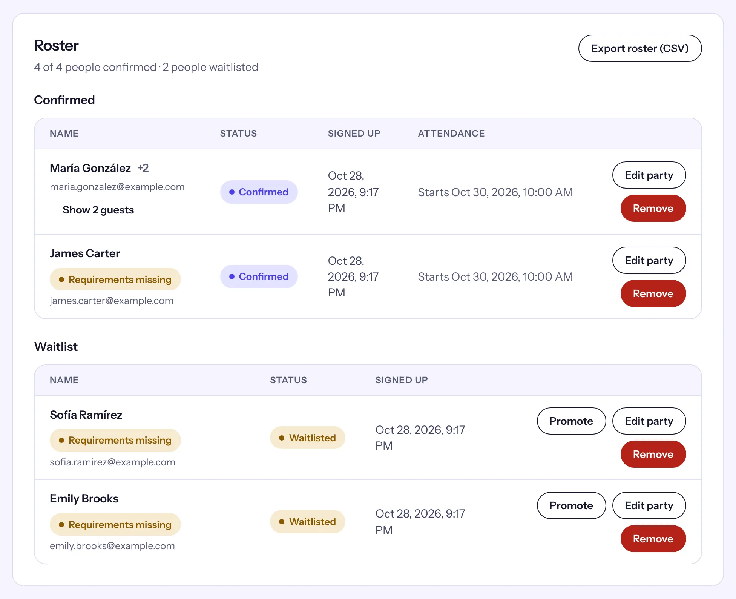This screenshot has width=736, height=599.
Task: Click the Waitlist table SIGNED UP header
Action: coord(402,380)
